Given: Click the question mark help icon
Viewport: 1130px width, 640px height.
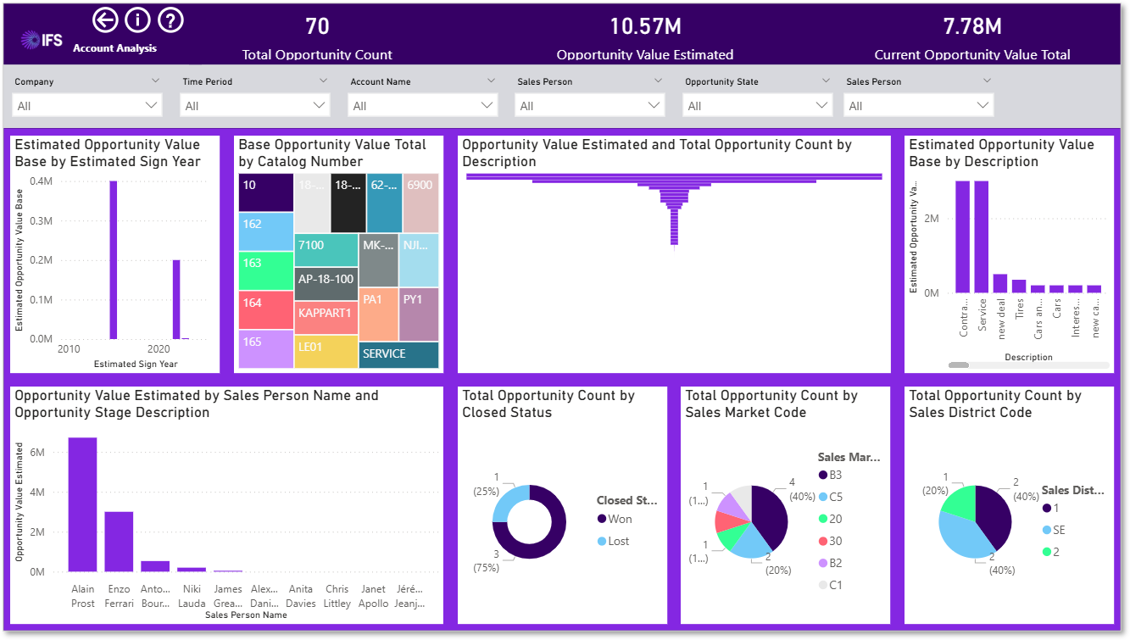Looking at the screenshot, I should [170, 19].
